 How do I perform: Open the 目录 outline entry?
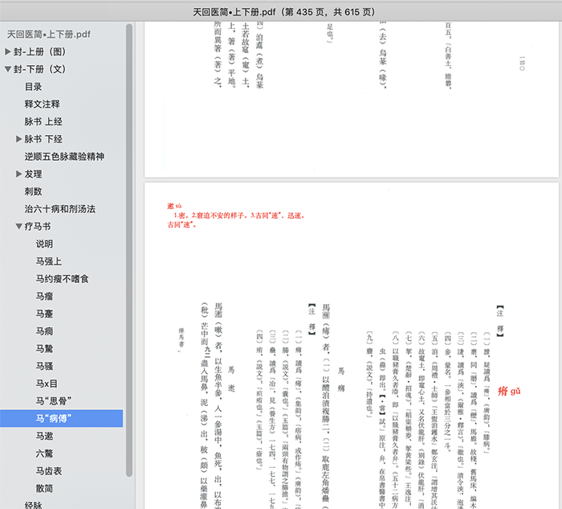tap(34, 87)
